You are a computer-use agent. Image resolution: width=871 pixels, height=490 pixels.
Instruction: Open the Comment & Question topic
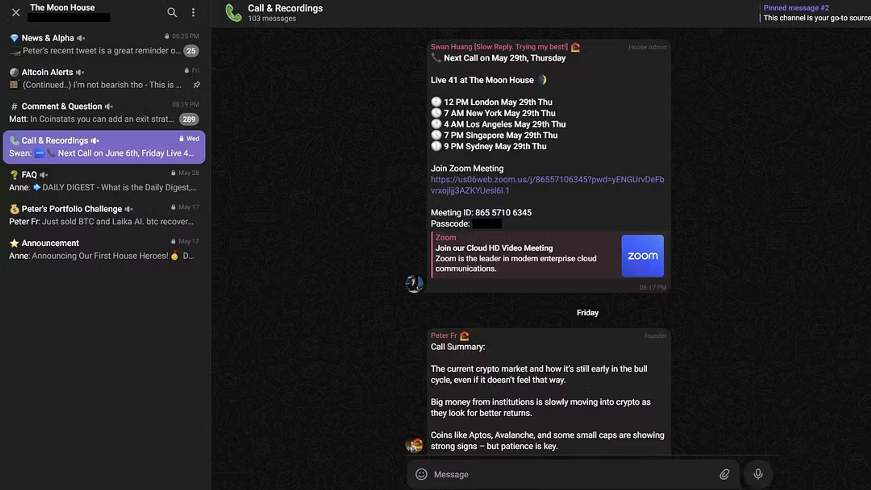coord(104,113)
